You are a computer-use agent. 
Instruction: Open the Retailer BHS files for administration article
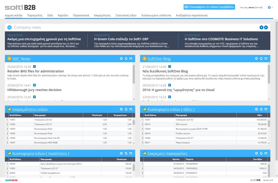(36, 71)
